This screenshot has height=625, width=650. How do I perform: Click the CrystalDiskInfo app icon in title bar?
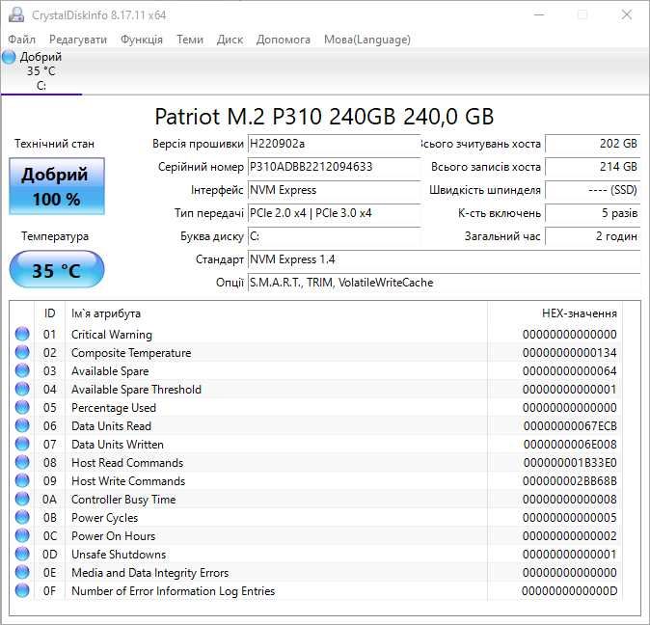tap(16, 14)
